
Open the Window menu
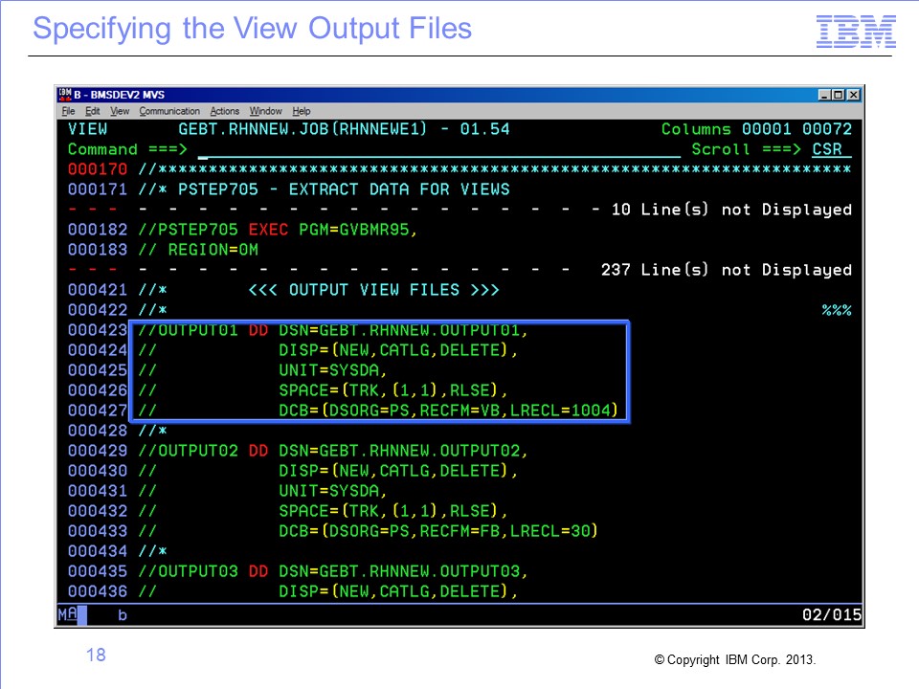click(x=265, y=111)
